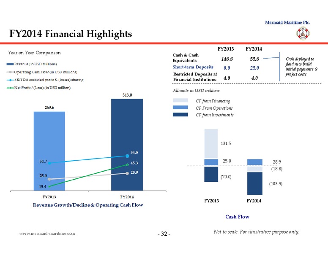
Task: Click the FY2013 revenue bar
Action: click(49, 151)
